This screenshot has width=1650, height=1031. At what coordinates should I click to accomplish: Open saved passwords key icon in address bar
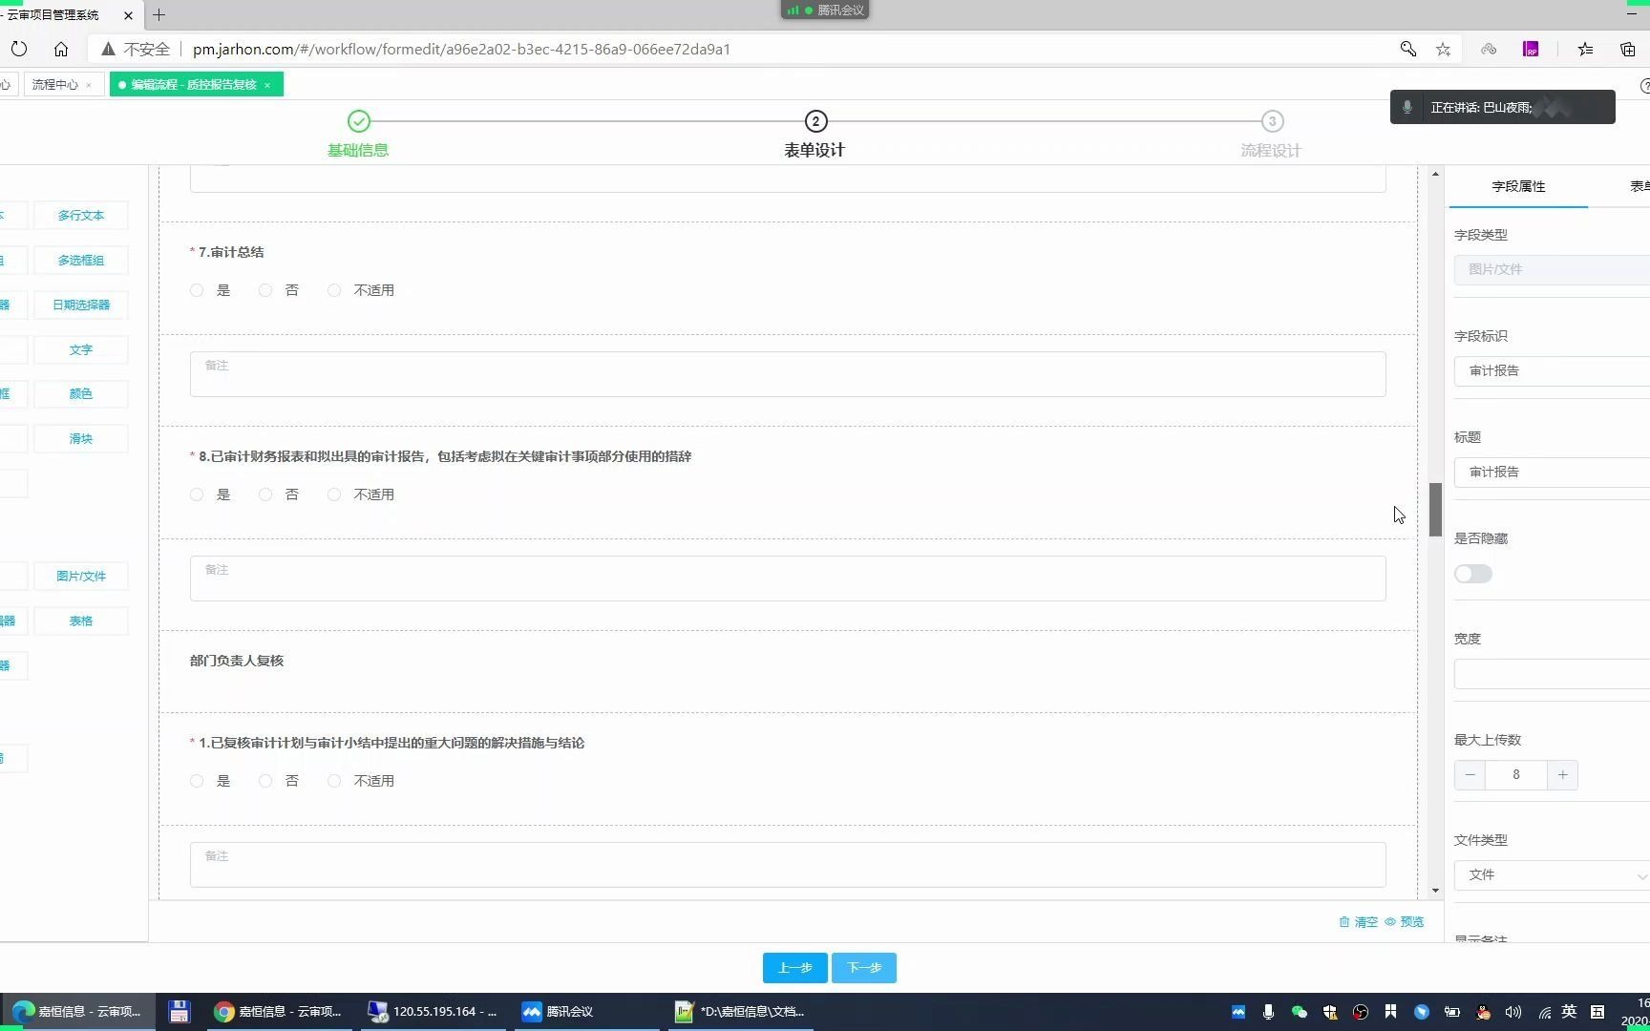pos(1407,49)
